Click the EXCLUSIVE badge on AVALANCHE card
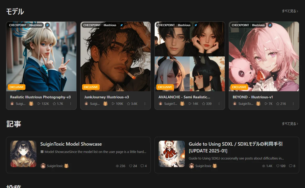The image size is (305, 188). click(165, 87)
